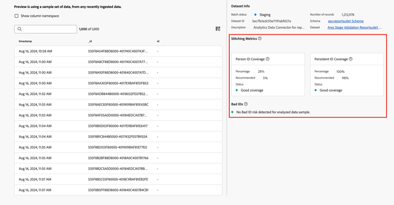Enable Show column namespace checkbox
Screen dimensions: 394x205
[x=17, y=16]
